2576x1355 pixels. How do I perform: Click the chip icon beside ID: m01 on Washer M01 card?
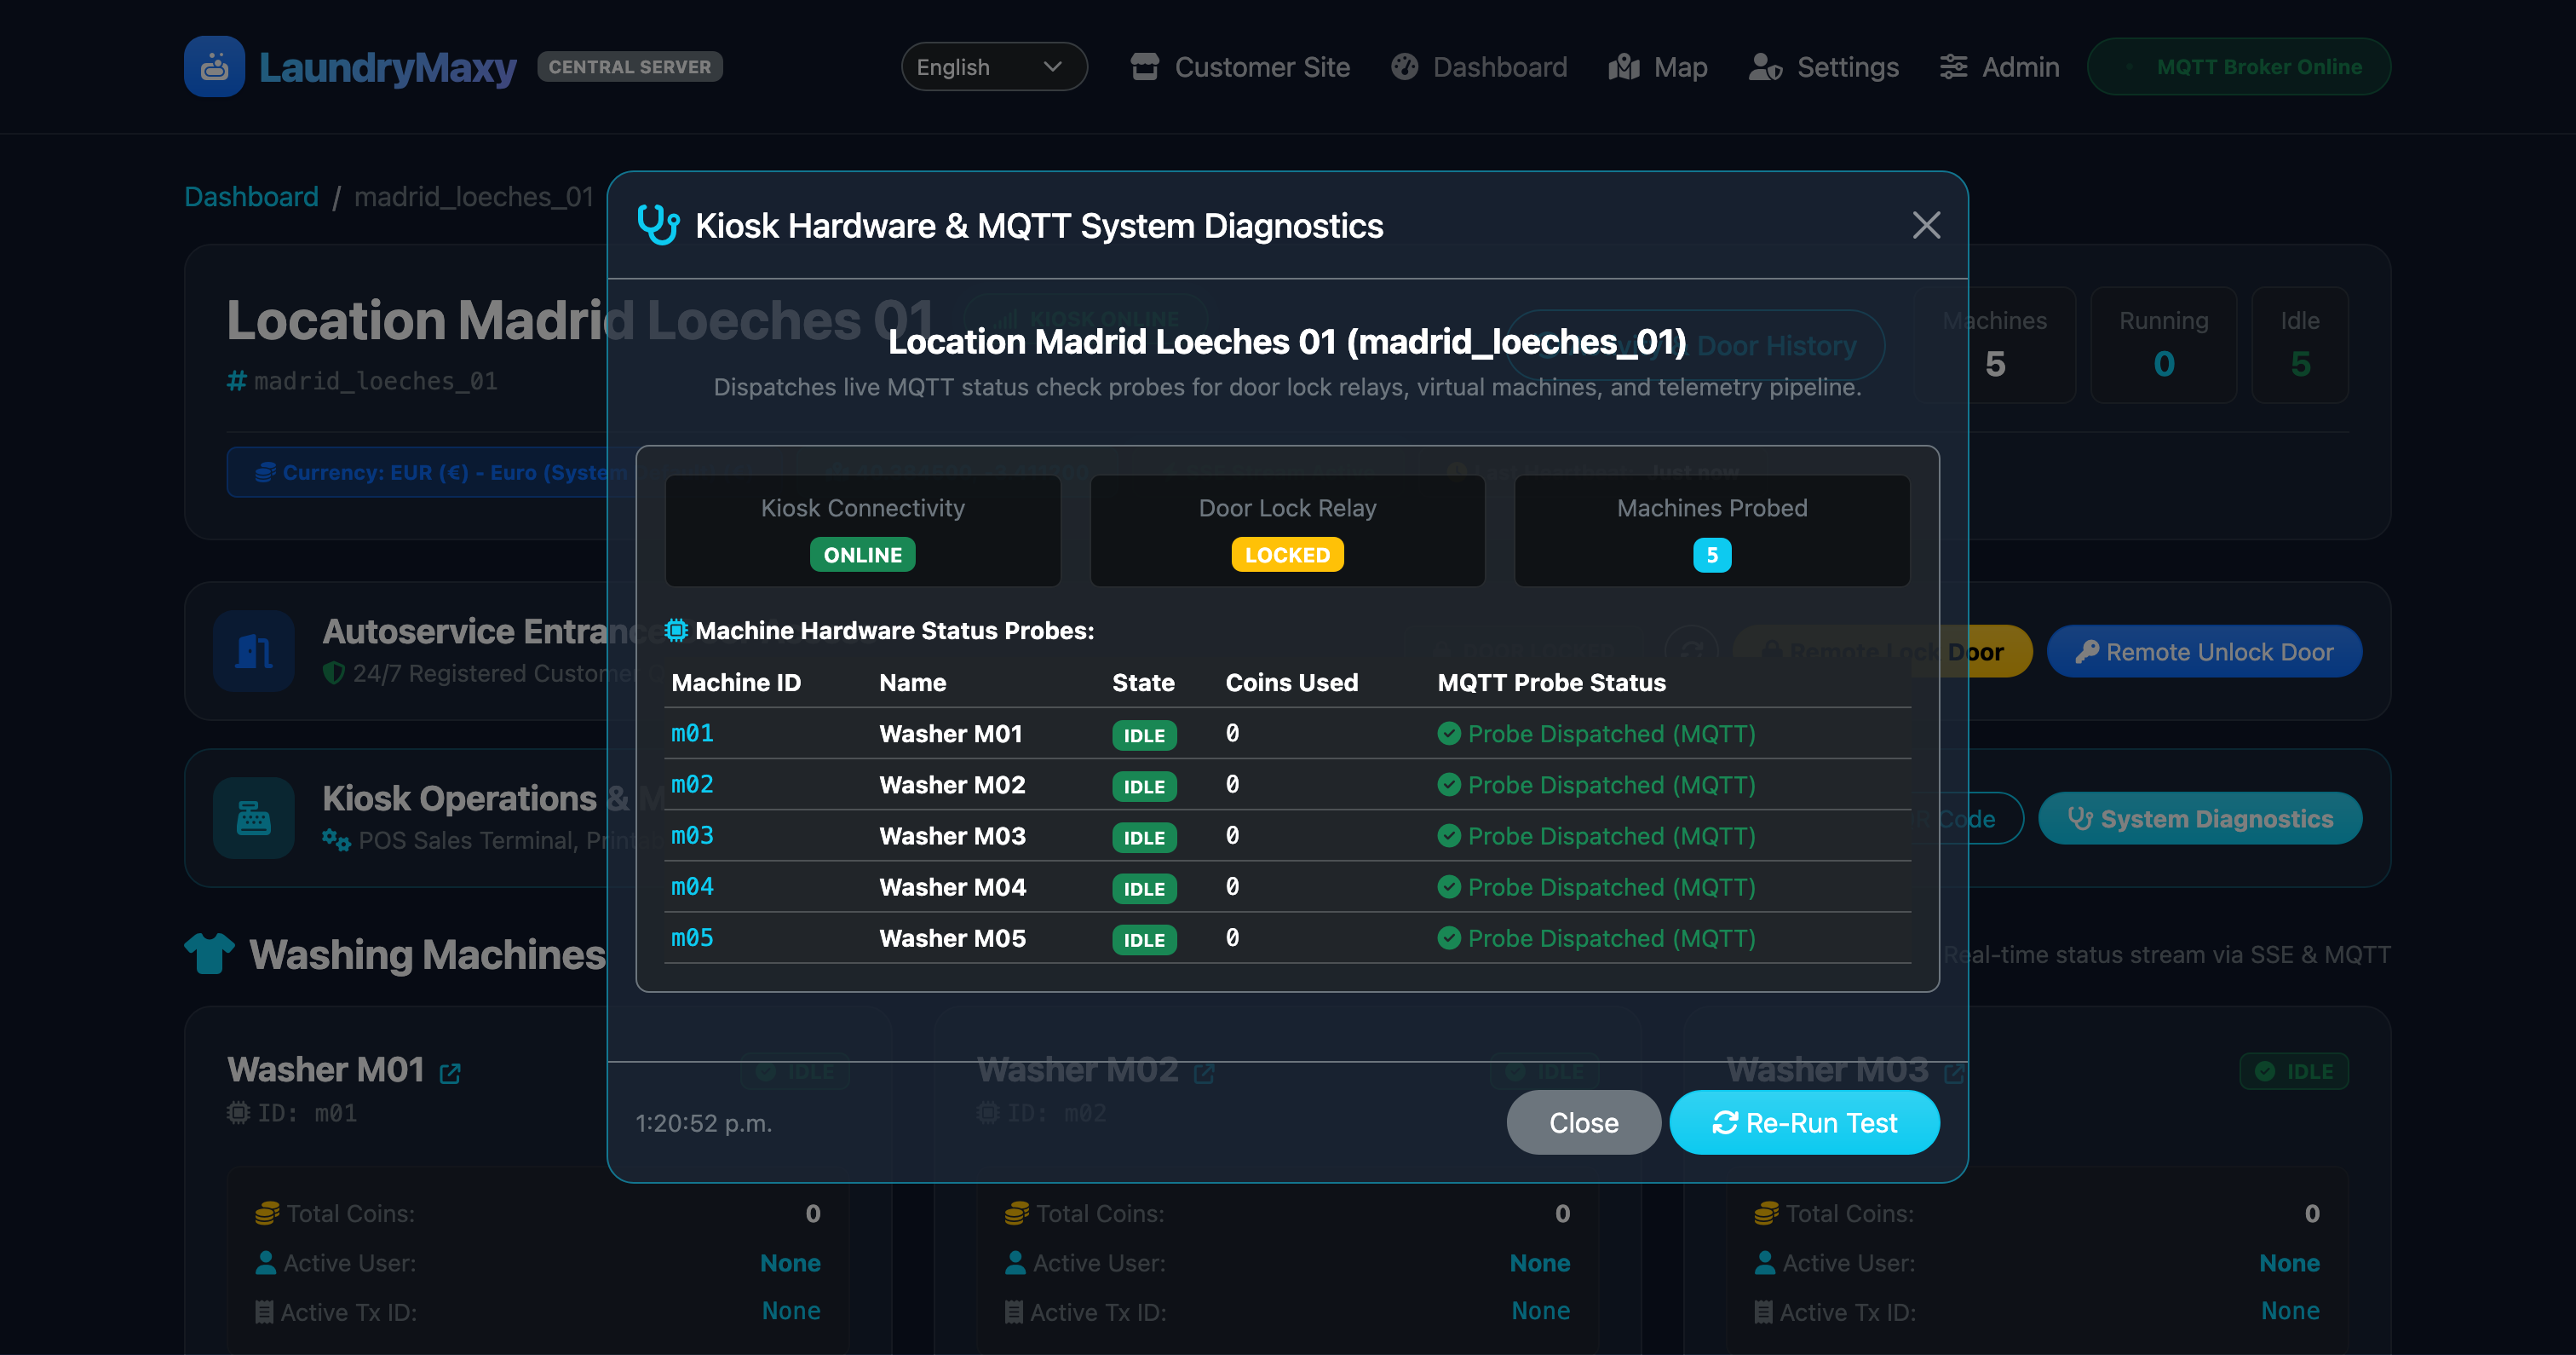[x=238, y=1113]
